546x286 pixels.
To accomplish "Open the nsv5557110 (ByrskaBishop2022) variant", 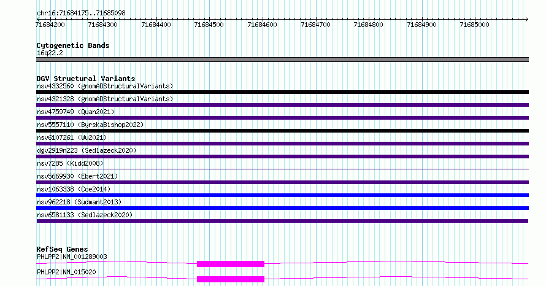I will point(90,125).
